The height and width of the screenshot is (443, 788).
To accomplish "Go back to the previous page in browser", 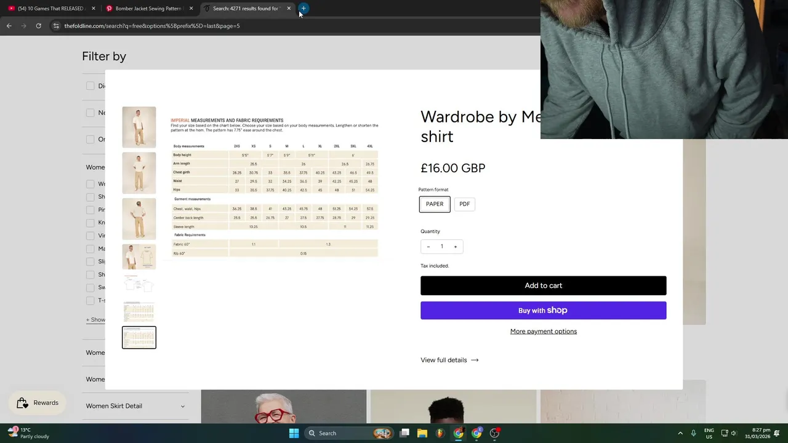I will click(9, 26).
